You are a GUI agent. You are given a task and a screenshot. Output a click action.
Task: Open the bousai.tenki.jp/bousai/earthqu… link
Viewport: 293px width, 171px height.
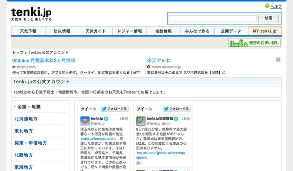pyautogui.click(x=163, y=153)
